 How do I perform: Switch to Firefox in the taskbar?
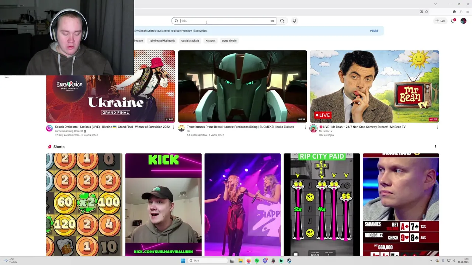249,261
